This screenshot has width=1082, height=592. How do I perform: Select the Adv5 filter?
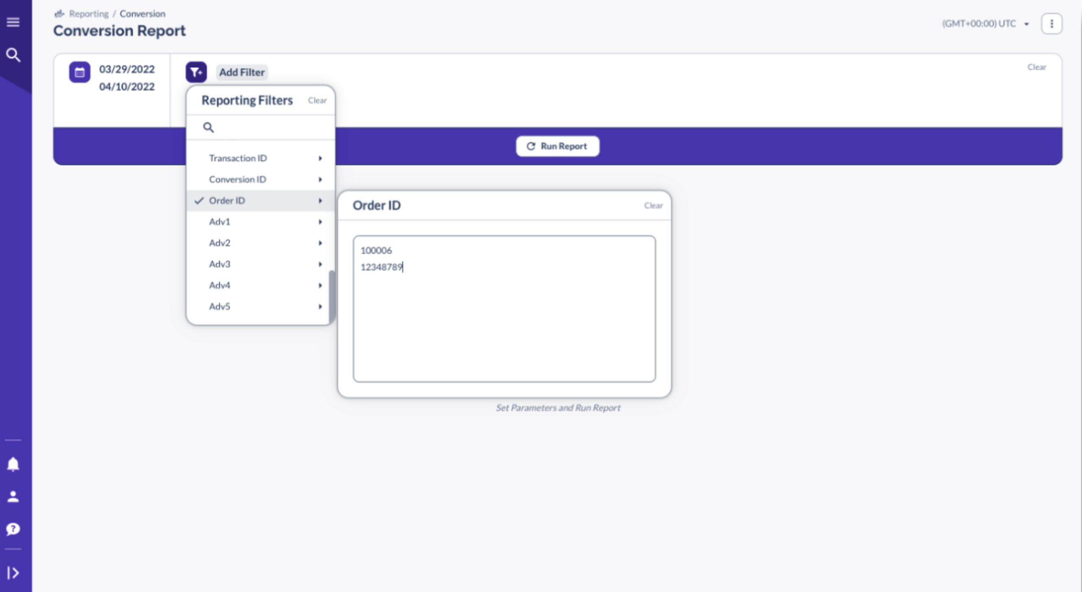coord(259,307)
